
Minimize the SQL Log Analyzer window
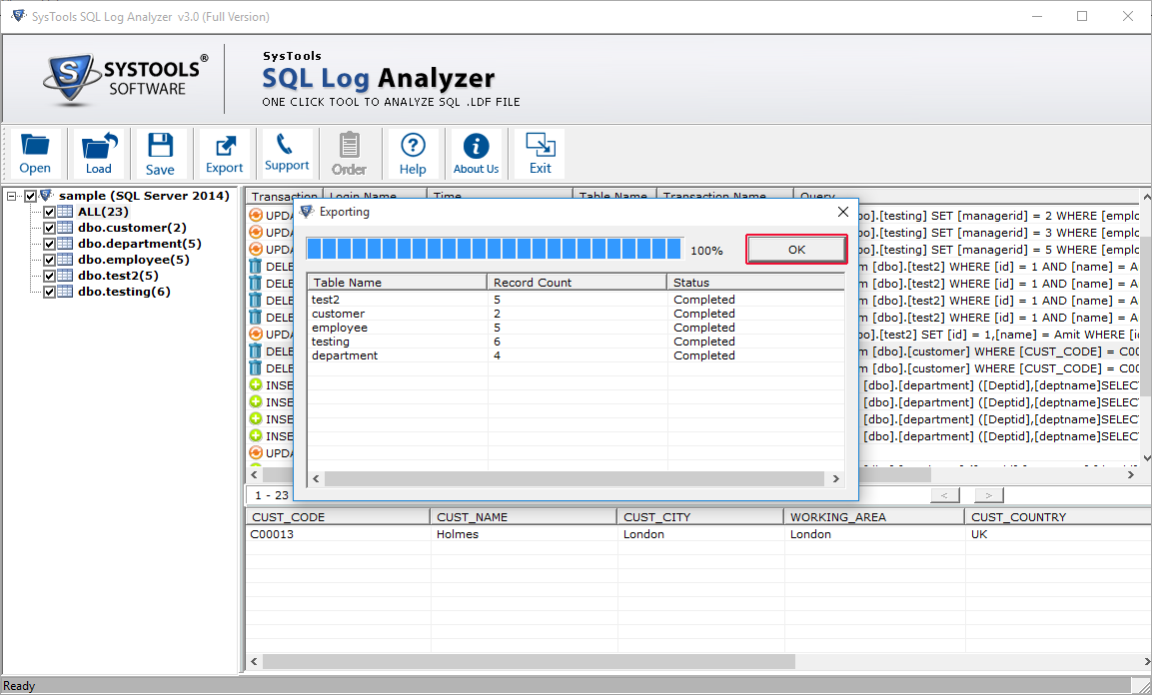(x=1037, y=16)
